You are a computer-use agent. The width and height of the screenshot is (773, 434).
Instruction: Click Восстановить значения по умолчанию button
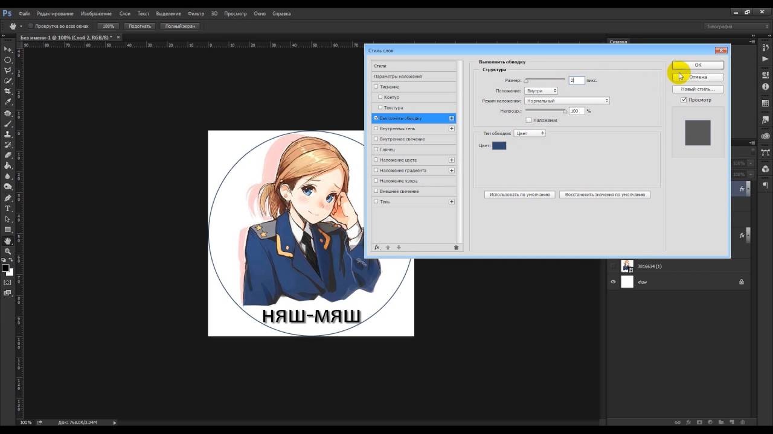[x=605, y=195]
